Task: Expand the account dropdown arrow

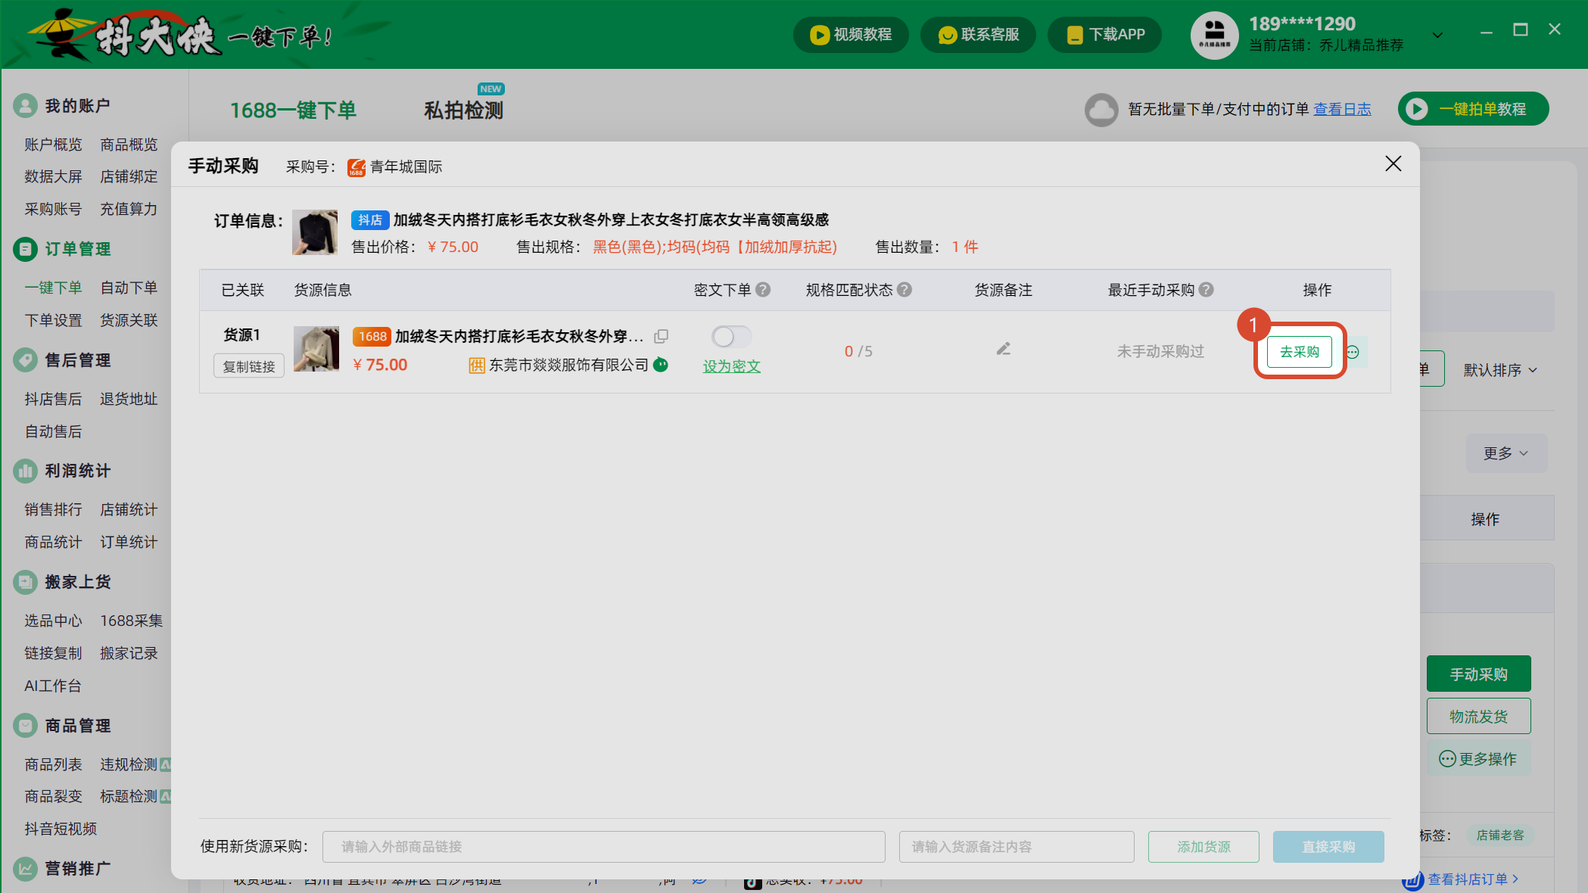Action: tap(1437, 35)
